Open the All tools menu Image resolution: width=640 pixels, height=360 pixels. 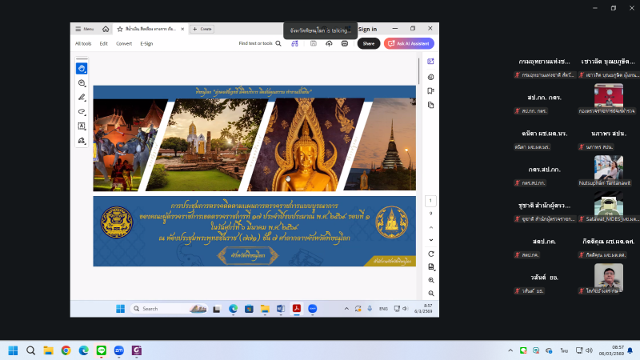tap(83, 43)
